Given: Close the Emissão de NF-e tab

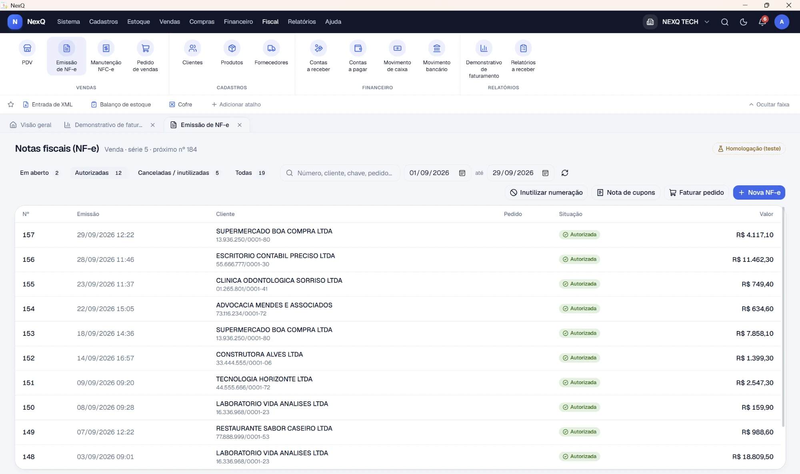Looking at the screenshot, I should click(x=240, y=125).
